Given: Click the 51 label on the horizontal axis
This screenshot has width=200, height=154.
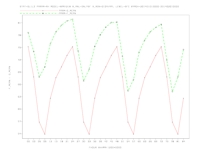Looking at the screenshot, I should (x=122, y=141).
